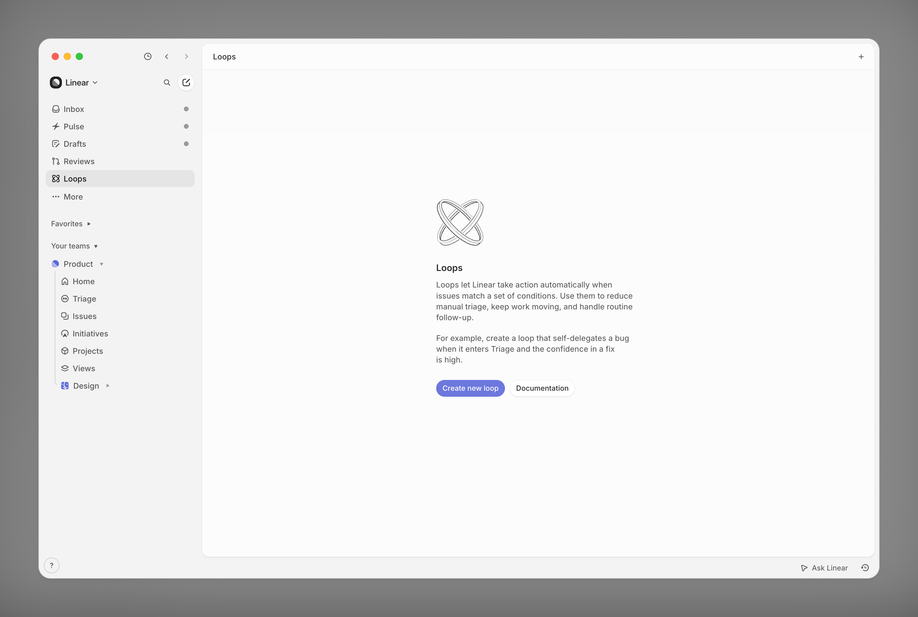Click the Product team icon

pos(56,264)
